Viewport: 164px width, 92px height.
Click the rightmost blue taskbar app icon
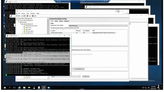(49, 88)
